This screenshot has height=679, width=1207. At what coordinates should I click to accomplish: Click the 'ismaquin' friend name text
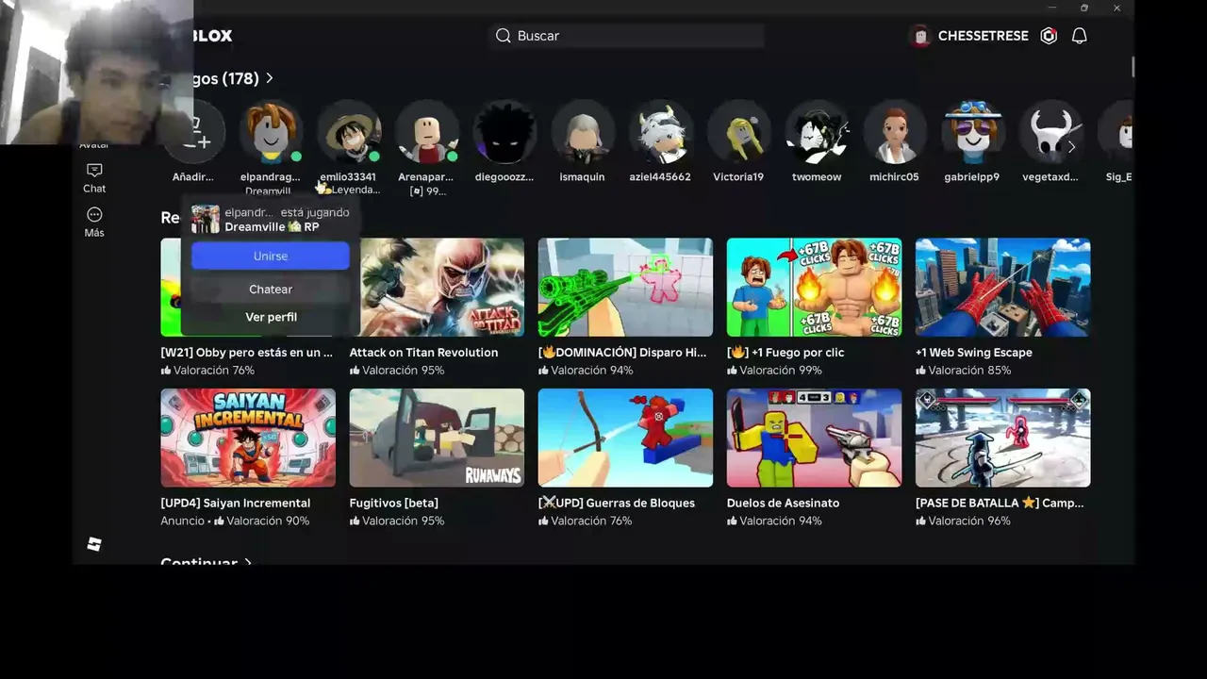click(x=583, y=177)
